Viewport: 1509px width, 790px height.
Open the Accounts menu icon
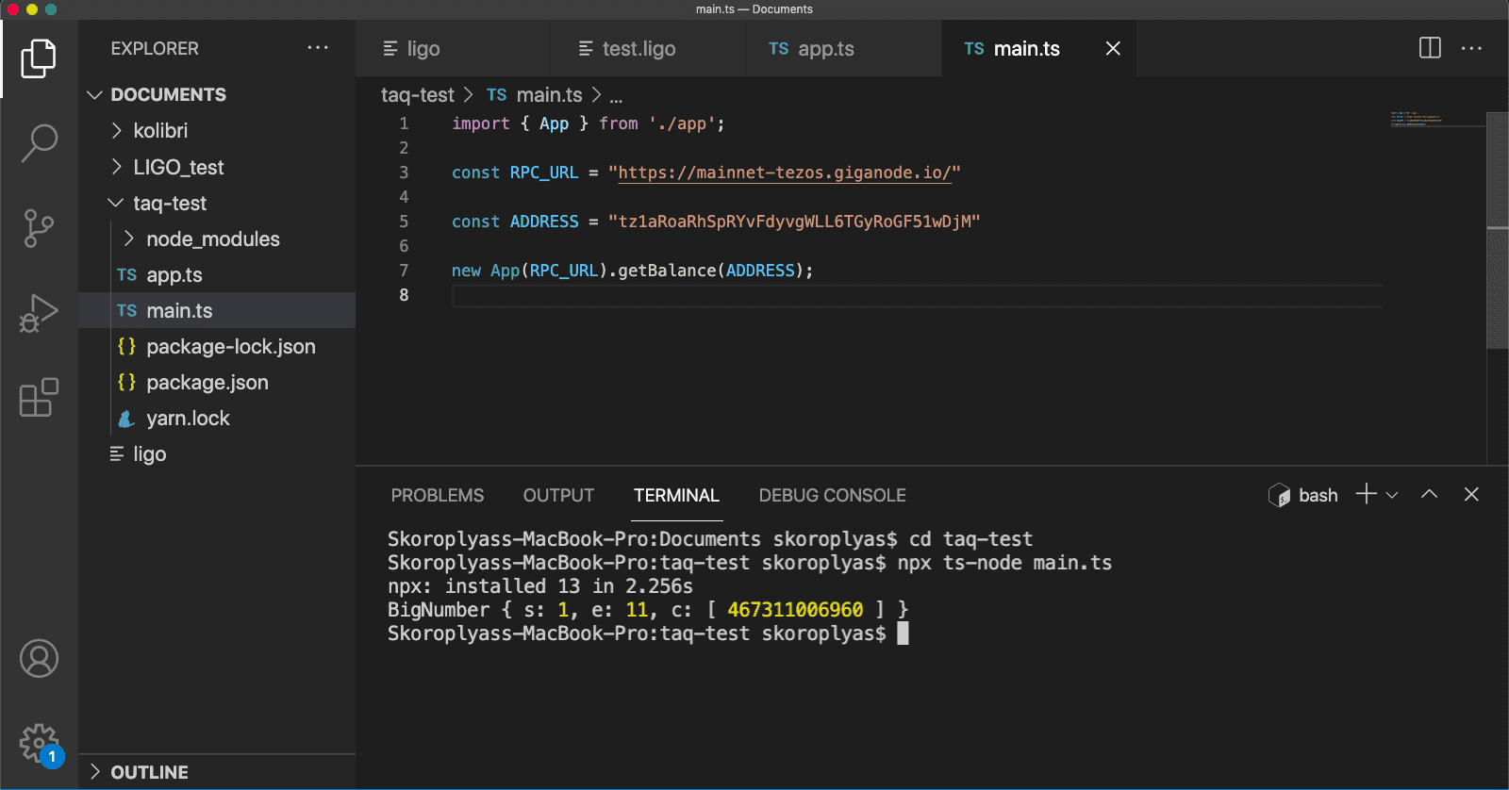39,658
